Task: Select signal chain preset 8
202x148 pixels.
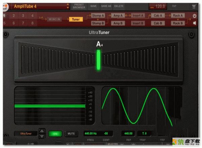Action: [x=32, y=23]
